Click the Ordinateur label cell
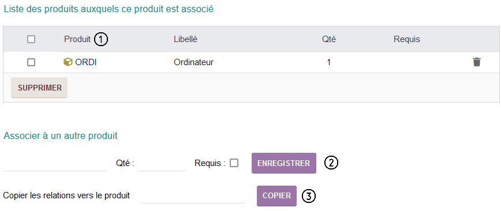This screenshot has height=211, width=501. tap(193, 62)
